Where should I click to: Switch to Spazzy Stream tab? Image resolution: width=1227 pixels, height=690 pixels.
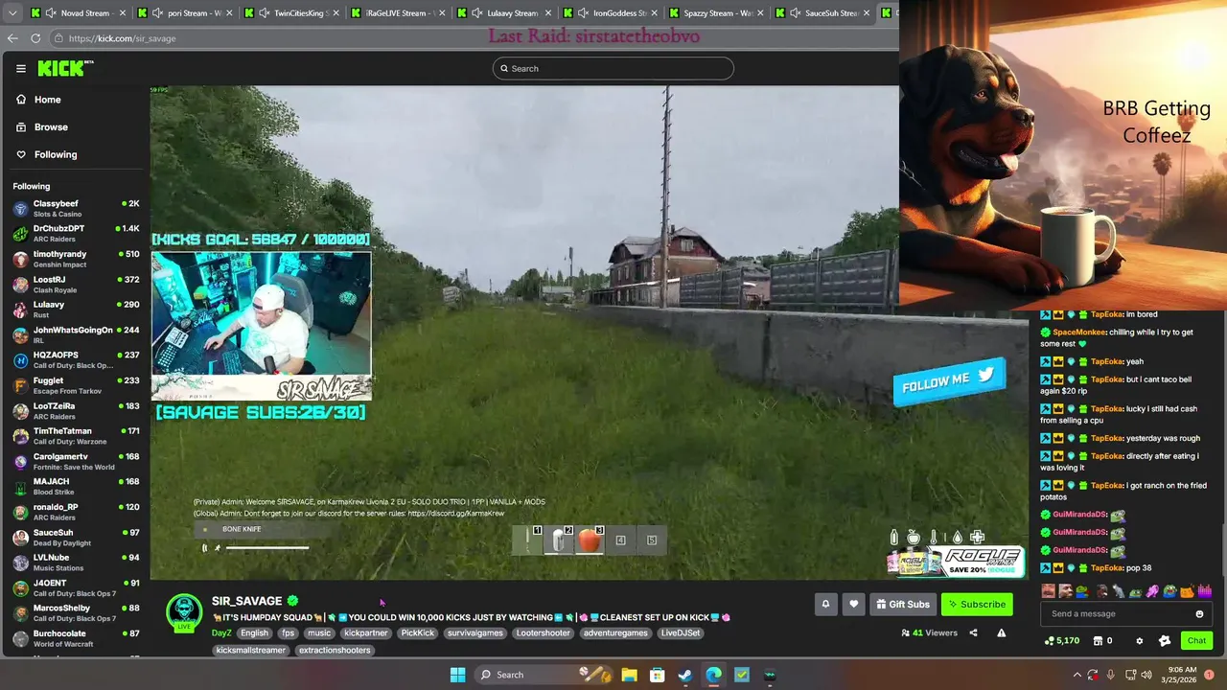[x=717, y=13]
